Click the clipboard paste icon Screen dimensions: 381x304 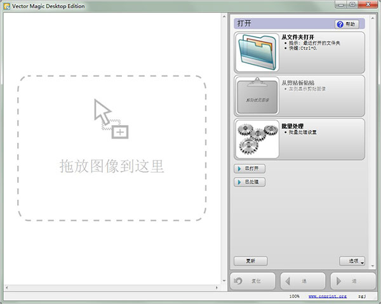click(257, 96)
